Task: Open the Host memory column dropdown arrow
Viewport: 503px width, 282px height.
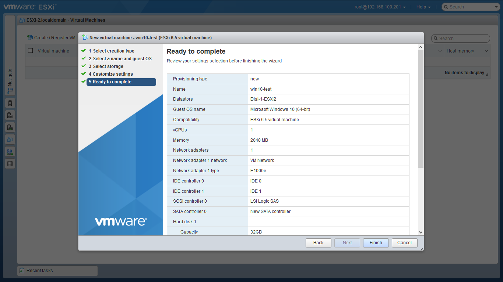Action: tap(486, 51)
